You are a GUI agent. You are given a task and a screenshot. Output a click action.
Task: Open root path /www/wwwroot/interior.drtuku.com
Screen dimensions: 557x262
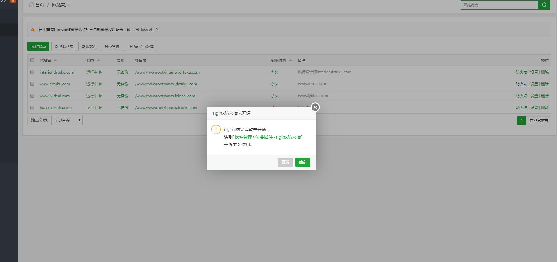click(x=167, y=72)
